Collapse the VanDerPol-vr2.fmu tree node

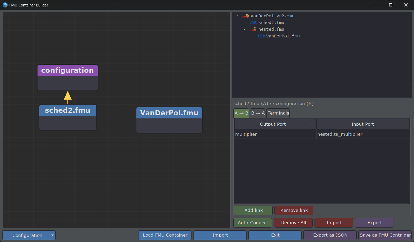237,16
